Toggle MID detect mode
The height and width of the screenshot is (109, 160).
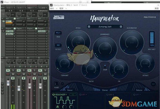(58, 45)
